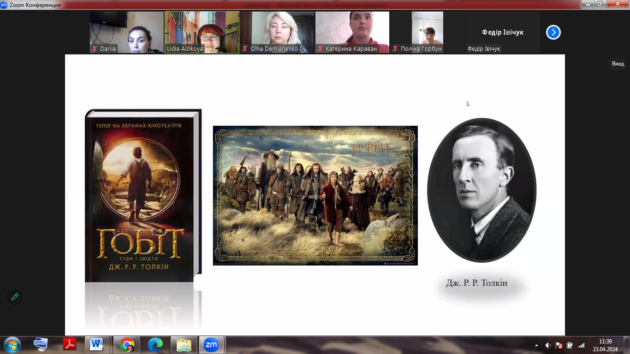This screenshot has height=354, width=630.
Task: Open the network signal tray icon
Action: tap(581, 345)
